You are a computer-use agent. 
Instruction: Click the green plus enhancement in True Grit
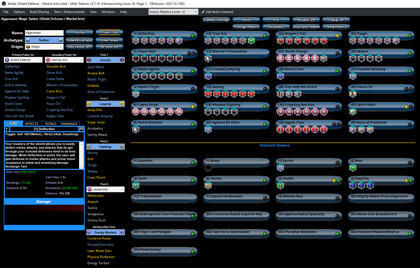[251, 41]
